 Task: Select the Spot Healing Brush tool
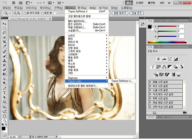click(x=5, y=51)
